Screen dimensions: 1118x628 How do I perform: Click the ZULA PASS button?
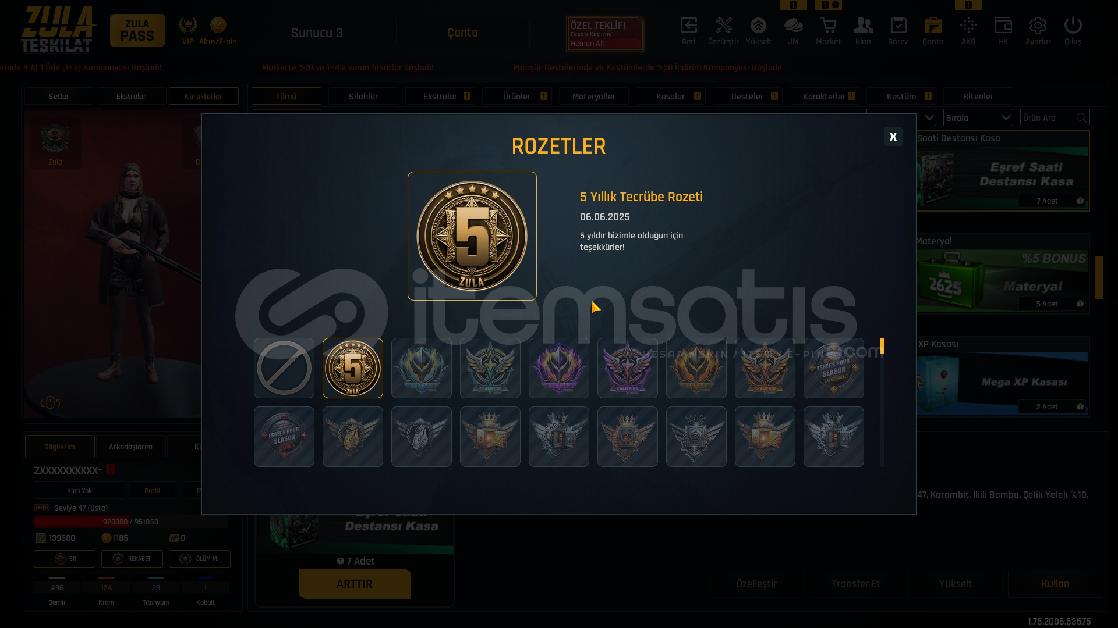(137, 30)
